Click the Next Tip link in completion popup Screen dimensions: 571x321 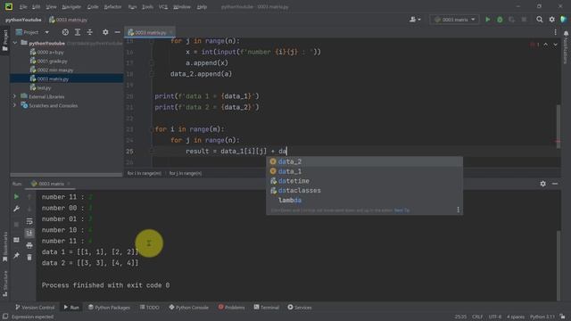click(x=401, y=210)
